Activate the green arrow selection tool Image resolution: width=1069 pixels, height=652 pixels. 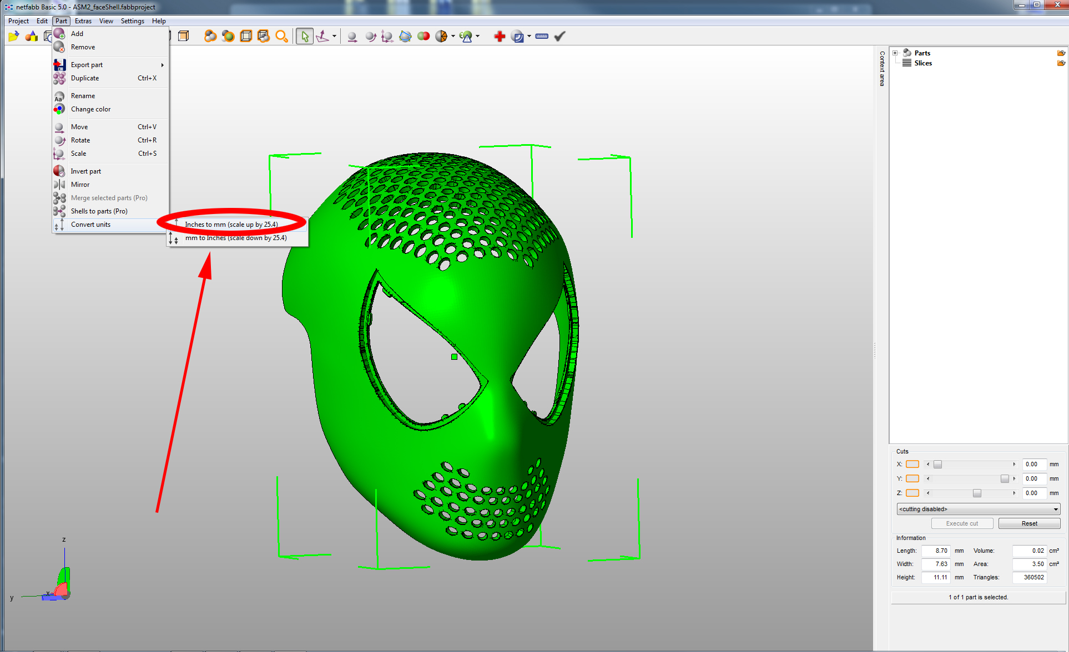coord(305,37)
